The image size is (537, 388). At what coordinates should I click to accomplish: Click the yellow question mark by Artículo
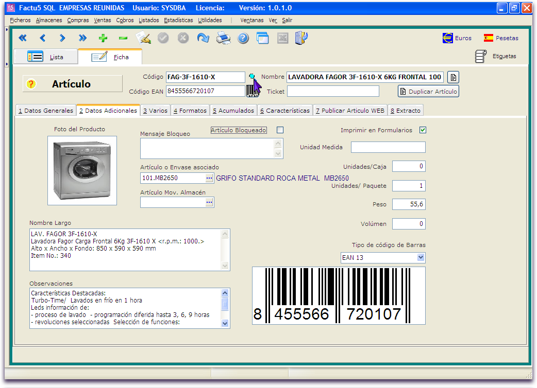point(31,84)
